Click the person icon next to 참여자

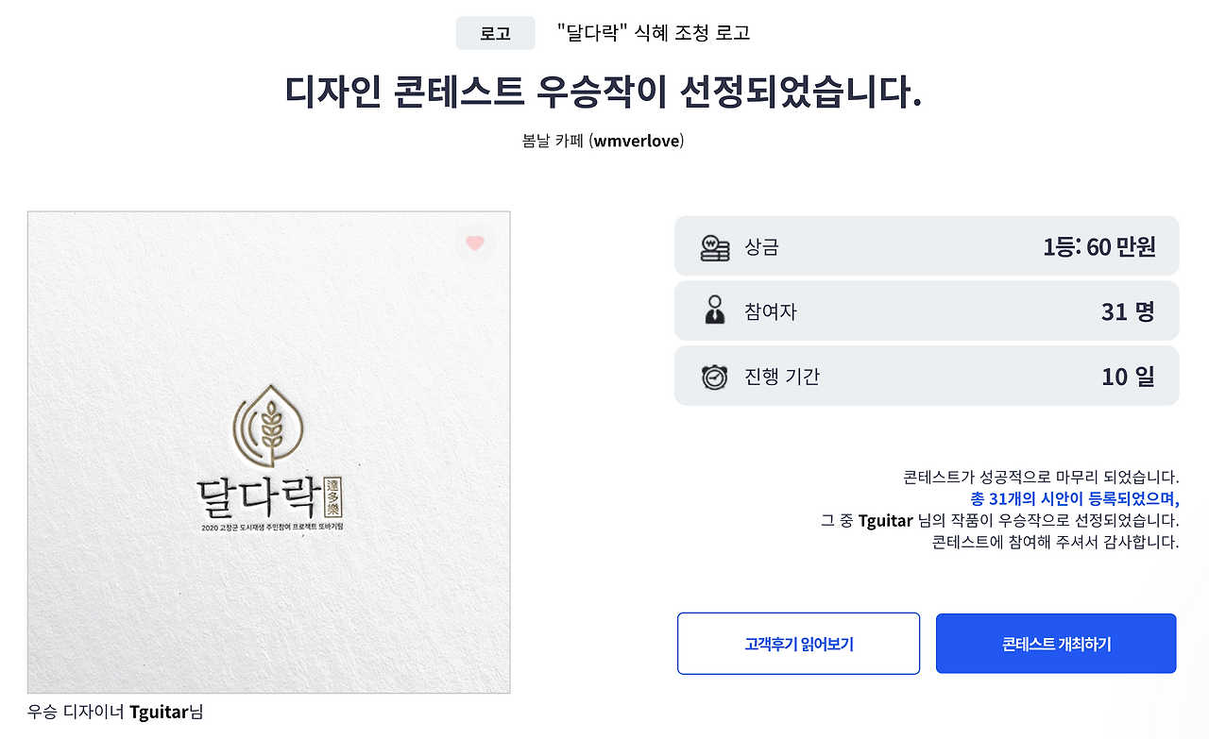coord(715,310)
